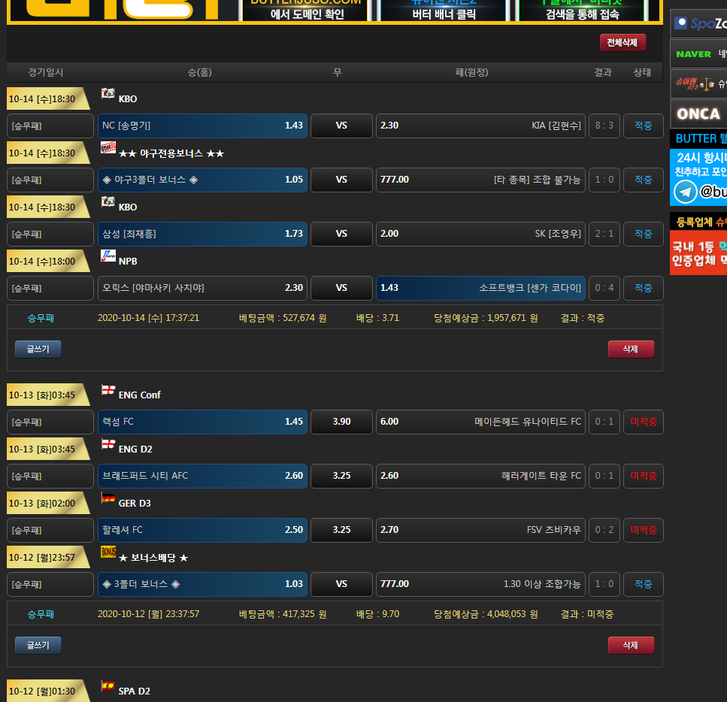The width and height of the screenshot is (727, 702).
Task: Click the NPB league logo icon
Action: pyautogui.click(x=108, y=256)
